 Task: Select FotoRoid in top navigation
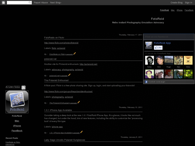[x=164, y=10]
